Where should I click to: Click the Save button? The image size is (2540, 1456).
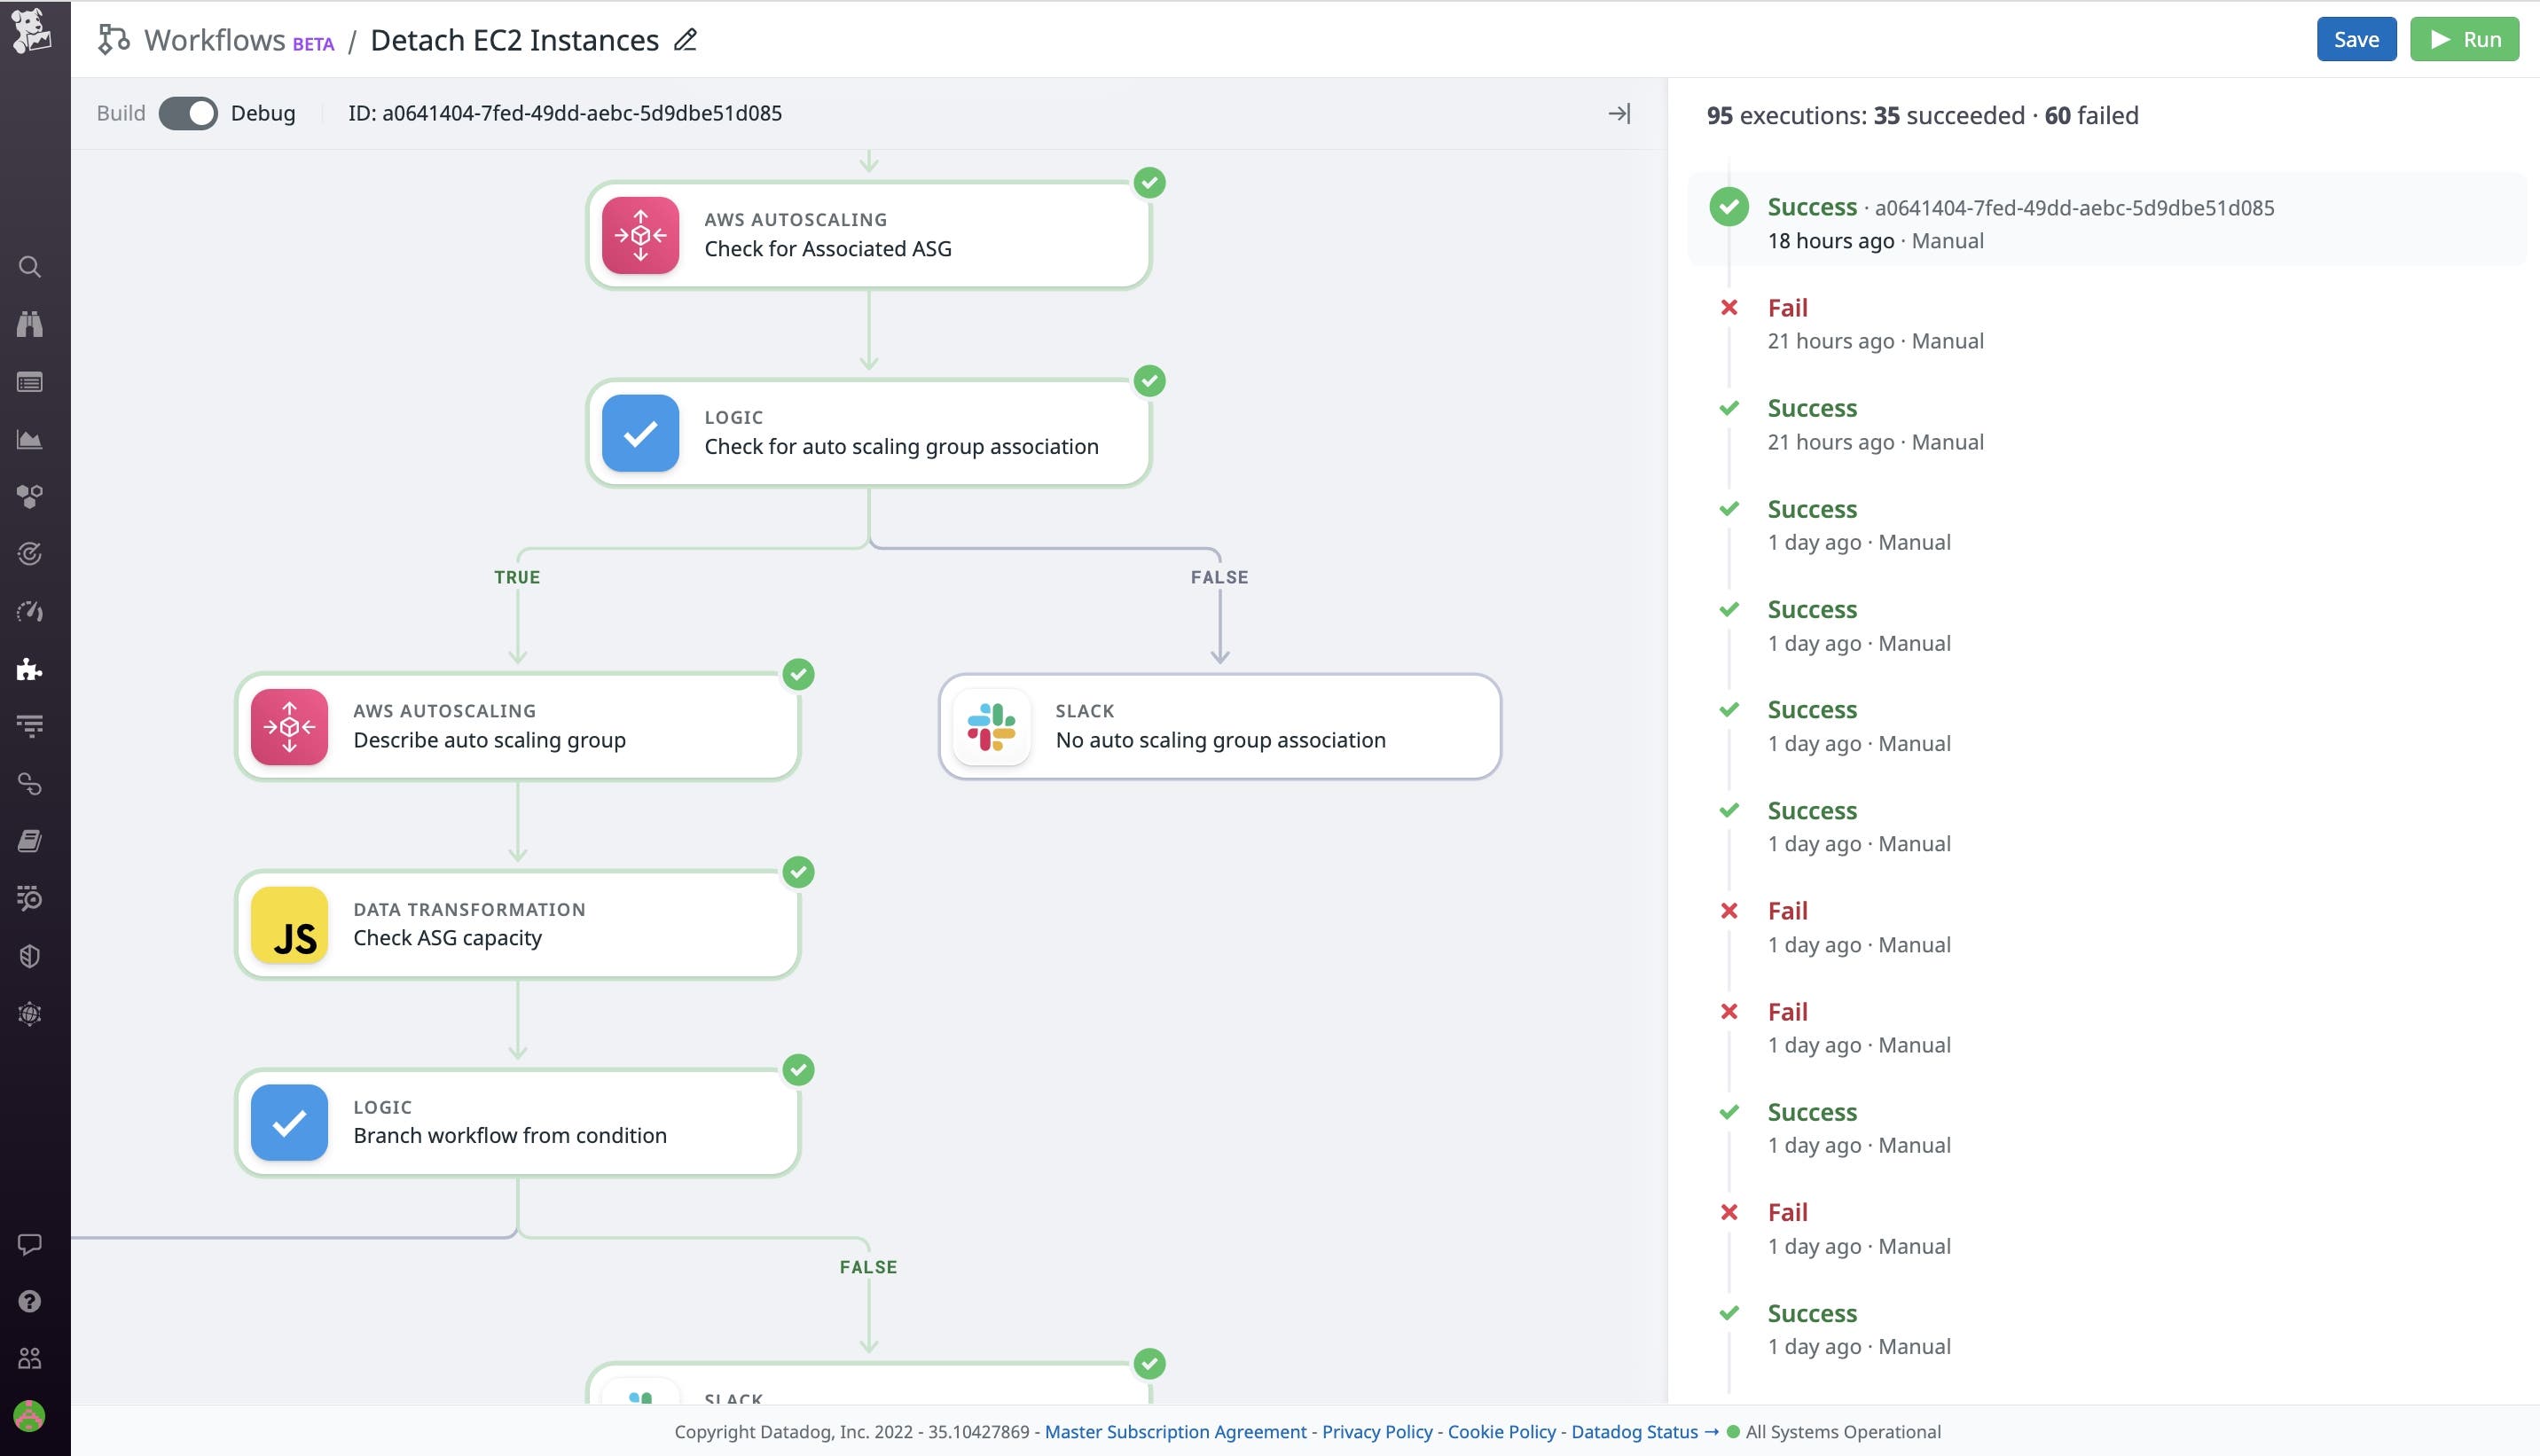coord(2356,39)
